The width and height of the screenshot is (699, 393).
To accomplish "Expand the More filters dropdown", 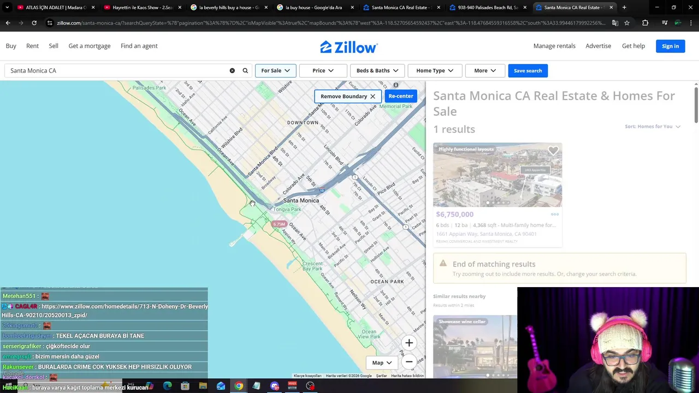I will click(x=485, y=70).
